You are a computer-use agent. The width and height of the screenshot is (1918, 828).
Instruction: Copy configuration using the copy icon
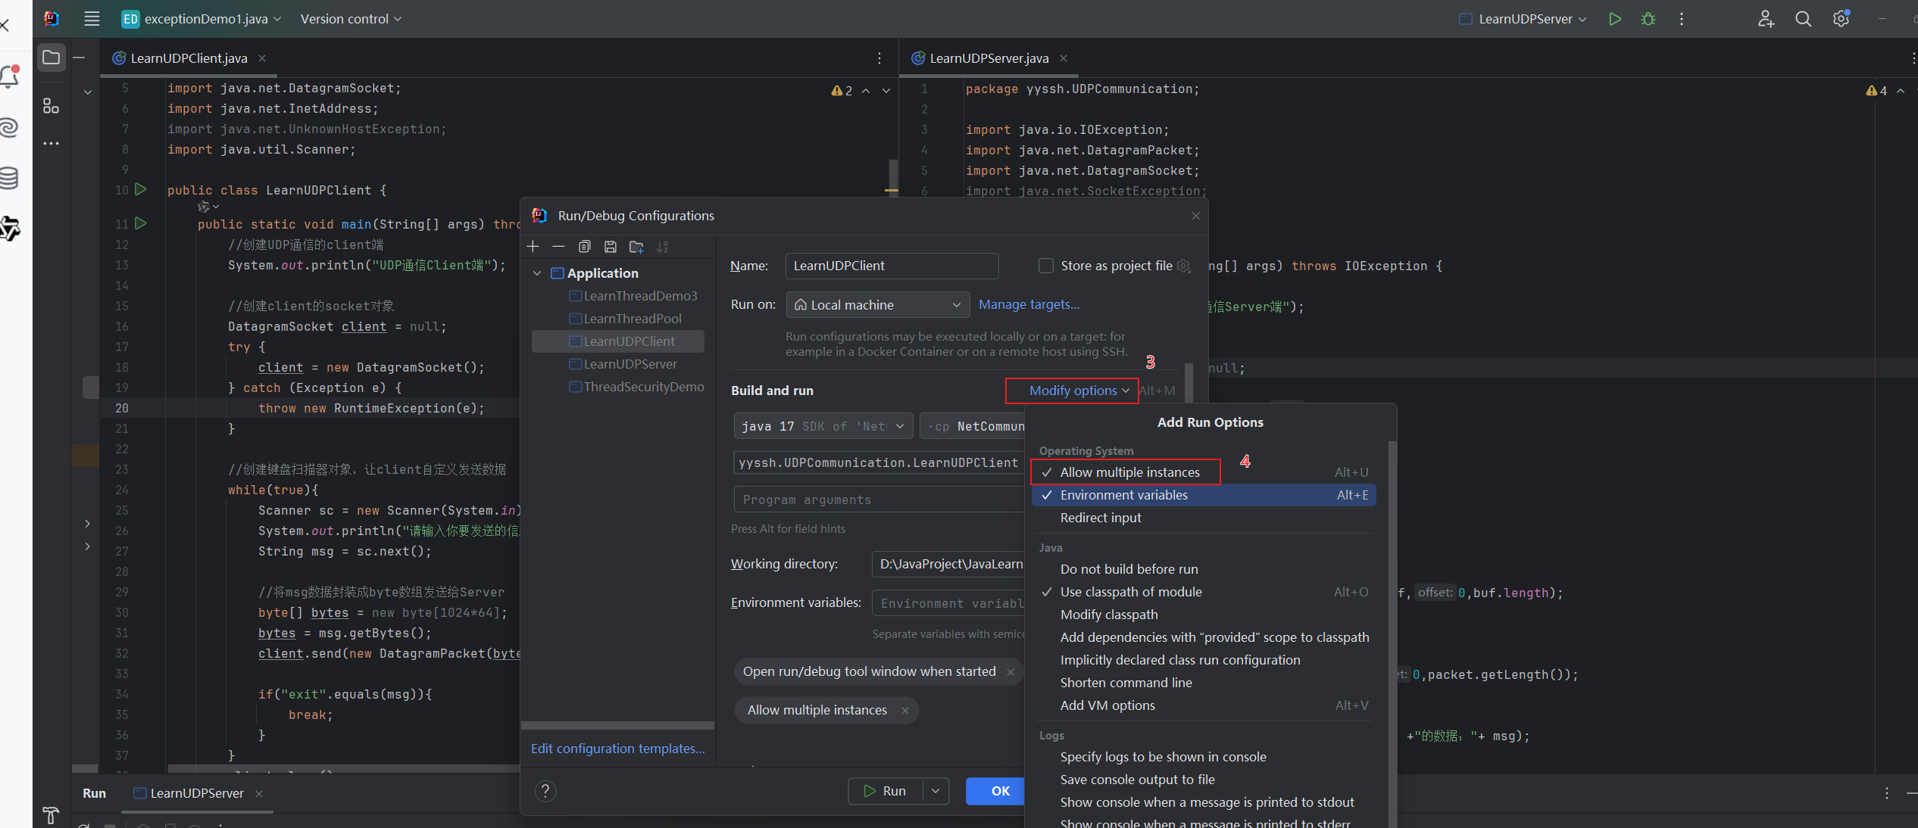[584, 247]
